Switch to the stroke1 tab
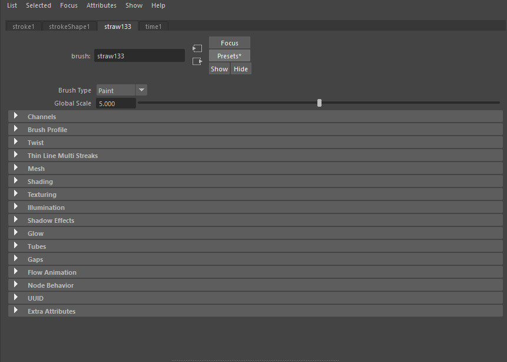 coord(24,27)
